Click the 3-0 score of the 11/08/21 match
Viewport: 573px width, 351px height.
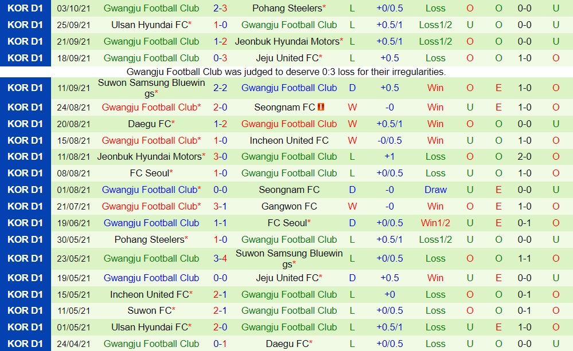pos(220,156)
